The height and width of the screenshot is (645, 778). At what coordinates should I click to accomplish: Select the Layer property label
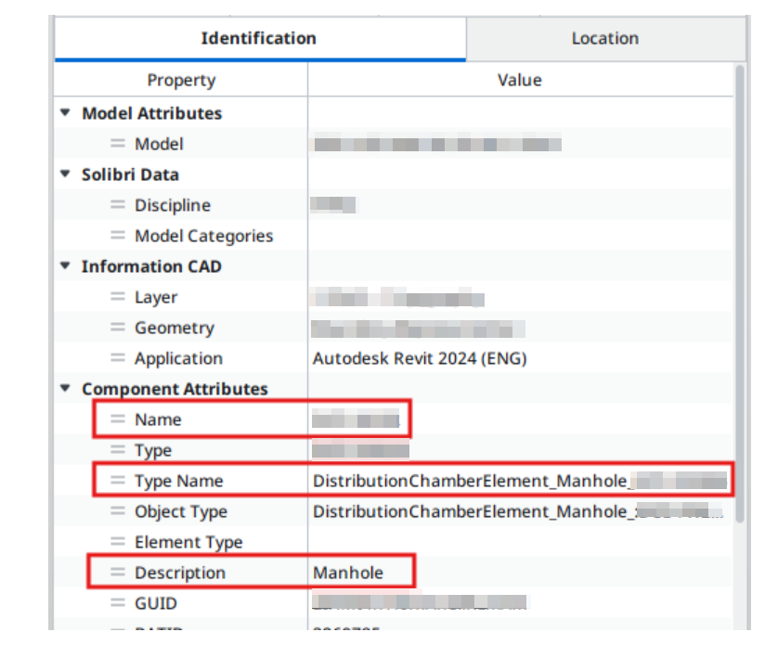click(156, 298)
